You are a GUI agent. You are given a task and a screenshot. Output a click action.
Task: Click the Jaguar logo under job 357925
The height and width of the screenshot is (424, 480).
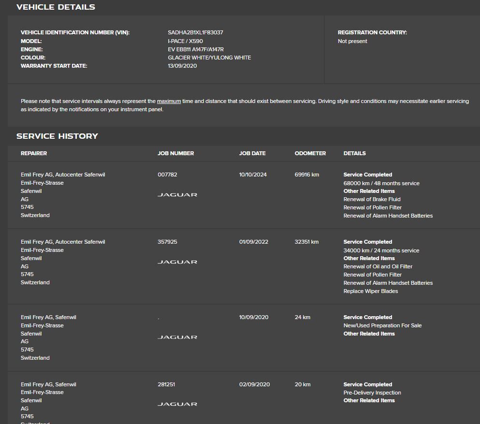[x=177, y=262]
